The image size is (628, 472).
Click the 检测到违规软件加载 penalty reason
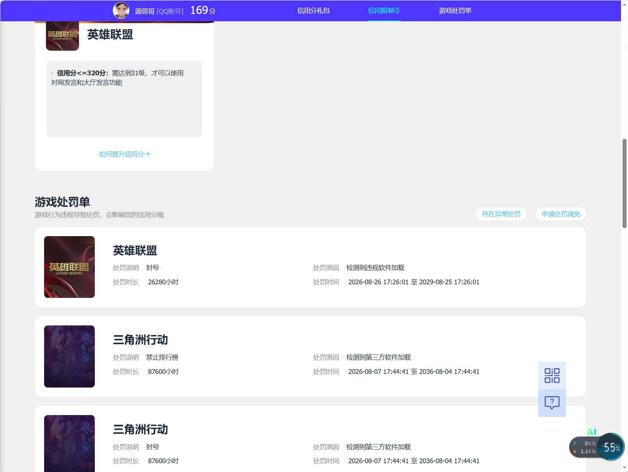point(375,268)
